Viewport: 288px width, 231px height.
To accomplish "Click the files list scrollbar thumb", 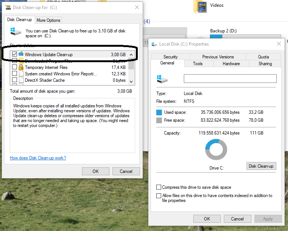I will (x=131, y=64).
